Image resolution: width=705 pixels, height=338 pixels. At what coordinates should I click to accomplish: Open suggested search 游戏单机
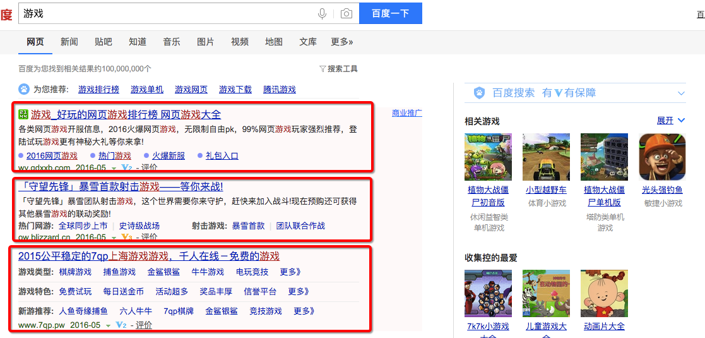click(x=147, y=90)
